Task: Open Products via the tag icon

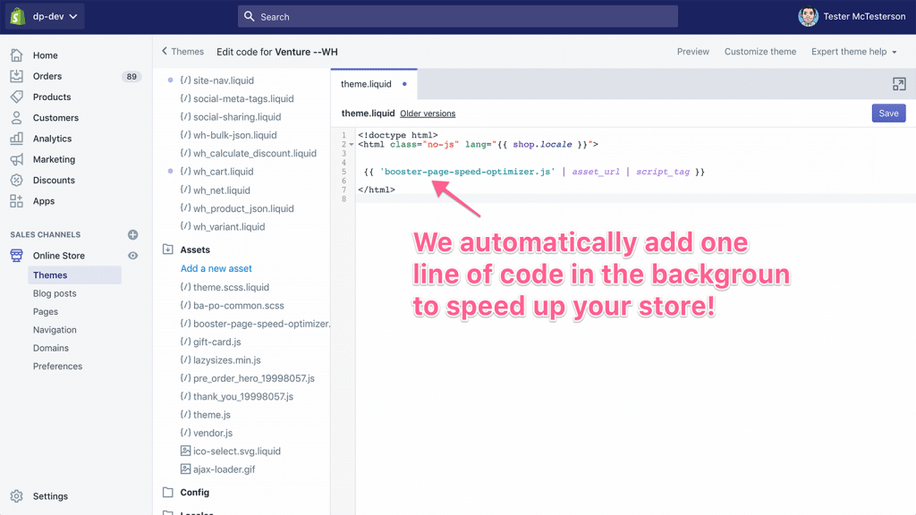Action: tap(17, 97)
